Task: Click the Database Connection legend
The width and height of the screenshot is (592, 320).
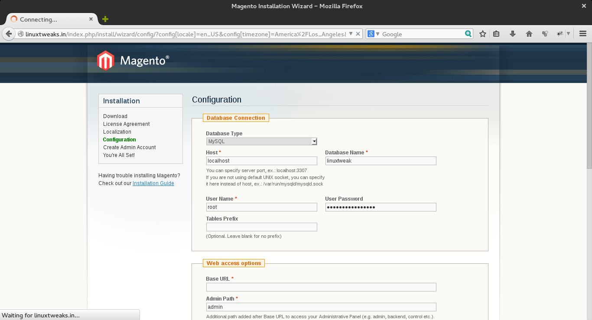Action: pos(236,118)
